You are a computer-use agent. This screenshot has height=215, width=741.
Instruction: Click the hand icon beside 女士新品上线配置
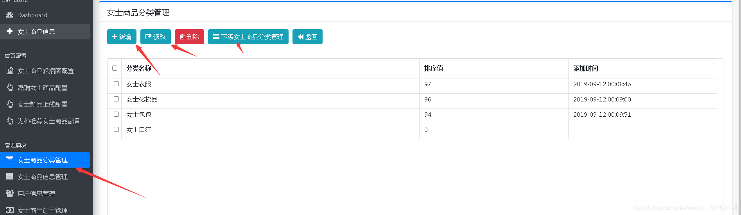(x=10, y=104)
